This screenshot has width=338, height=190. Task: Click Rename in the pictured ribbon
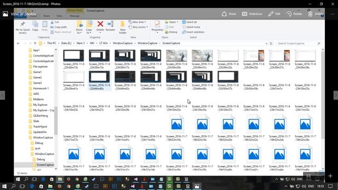pos(110,26)
